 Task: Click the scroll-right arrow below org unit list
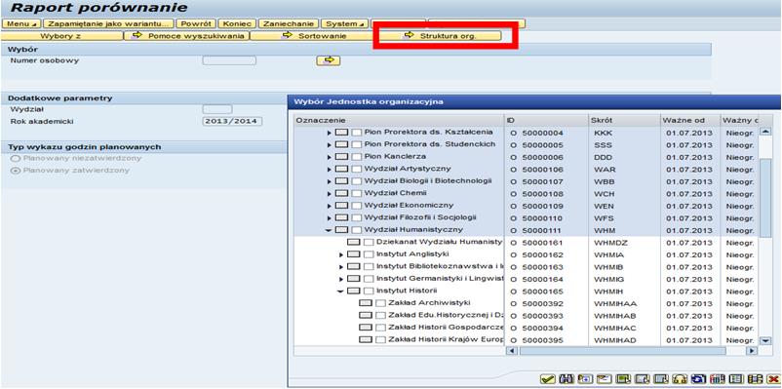(x=752, y=351)
